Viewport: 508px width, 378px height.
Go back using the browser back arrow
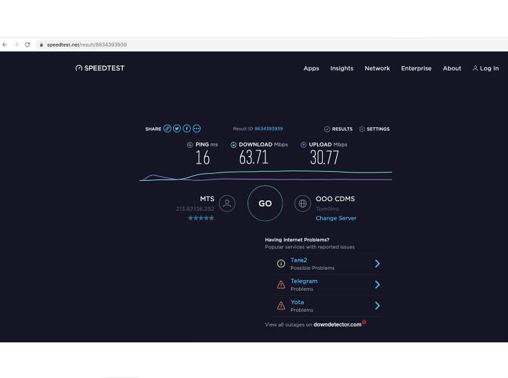click(5, 45)
